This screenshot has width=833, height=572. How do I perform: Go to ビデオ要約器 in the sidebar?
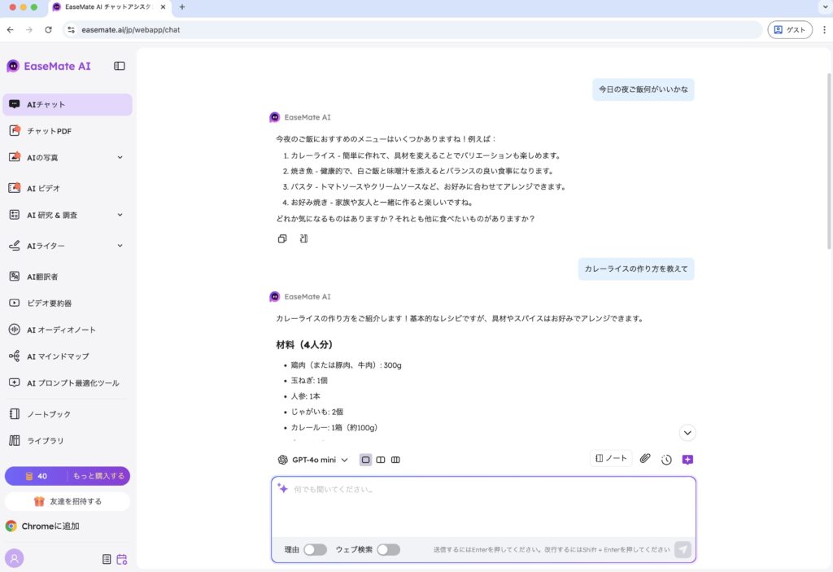click(49, 303)
